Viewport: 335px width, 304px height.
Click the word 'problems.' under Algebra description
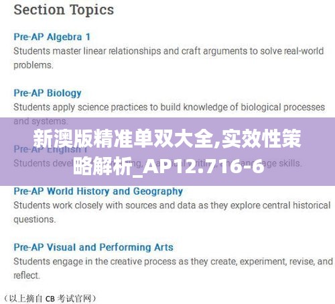click(33, 65)
